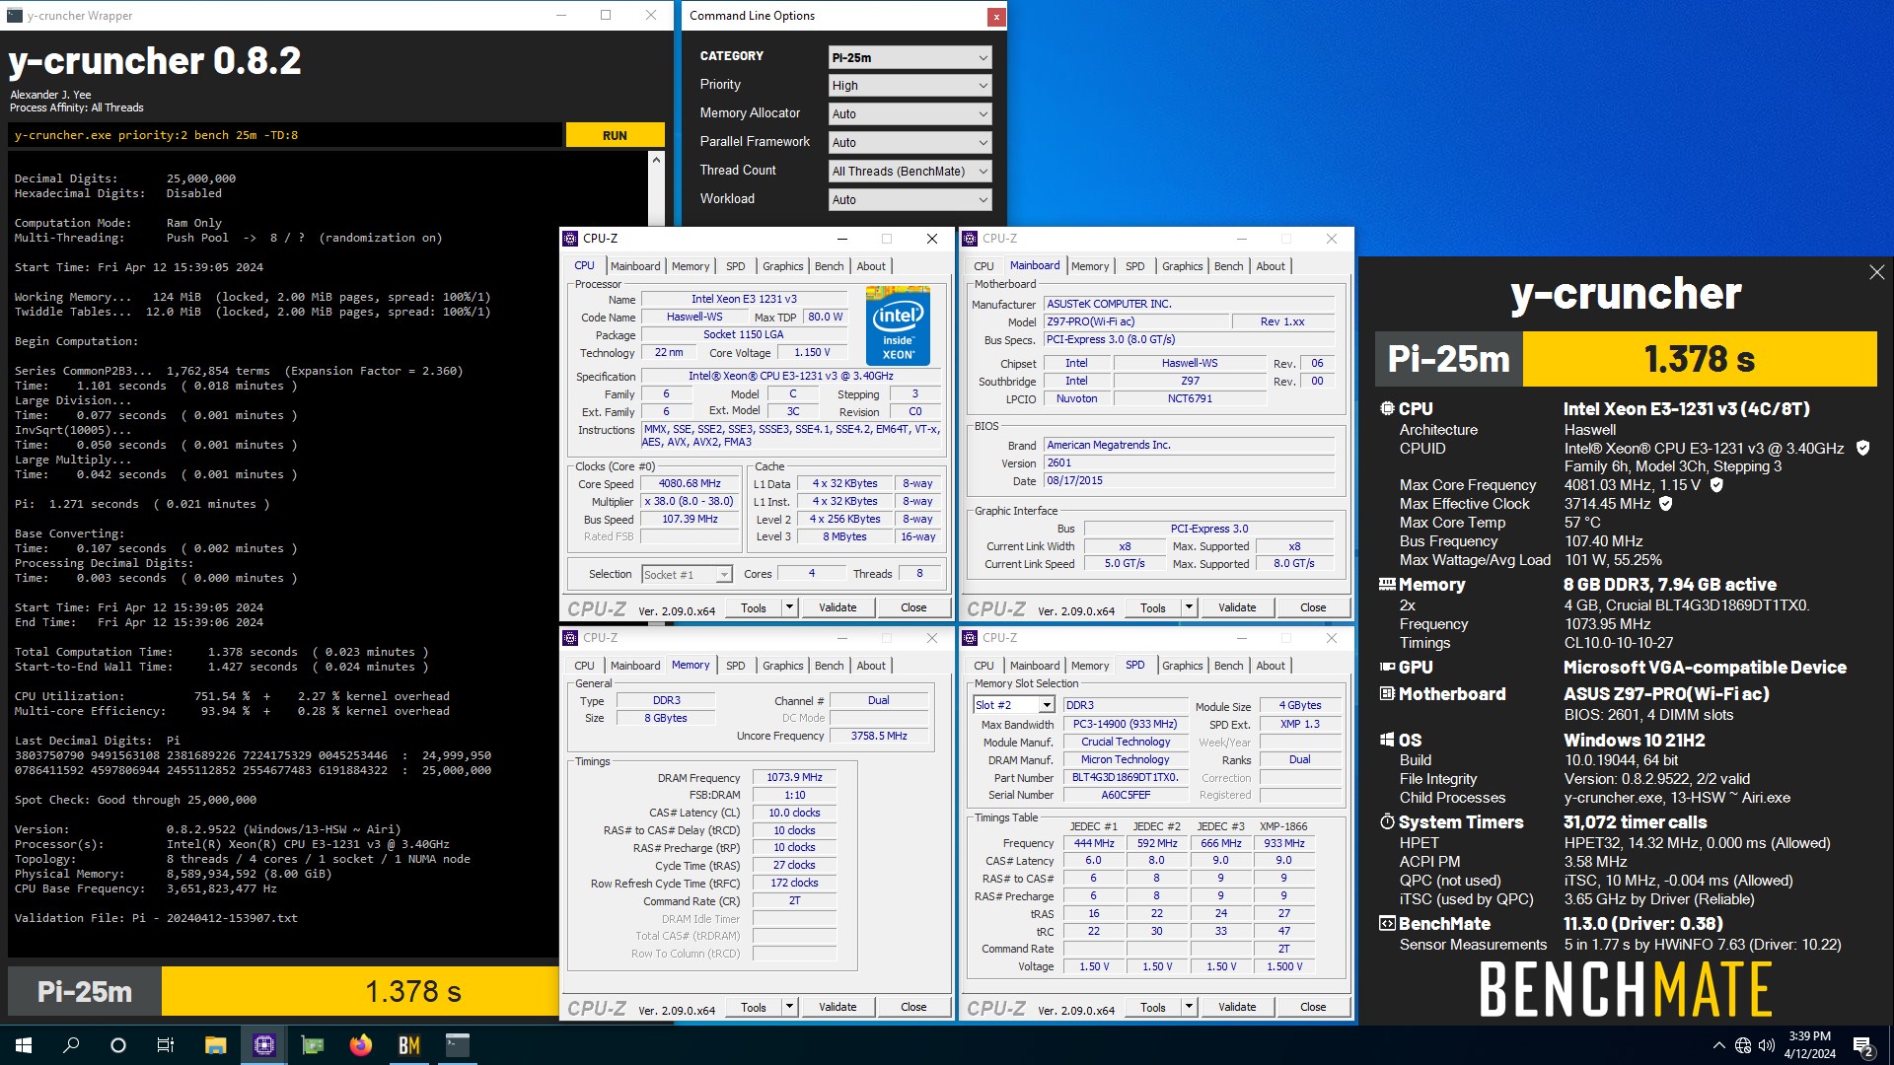1894x1065 pixels.
Task: Click the Close button in the CPU-Z window showing the Memory tab
Action: (x=913, y=1008)
